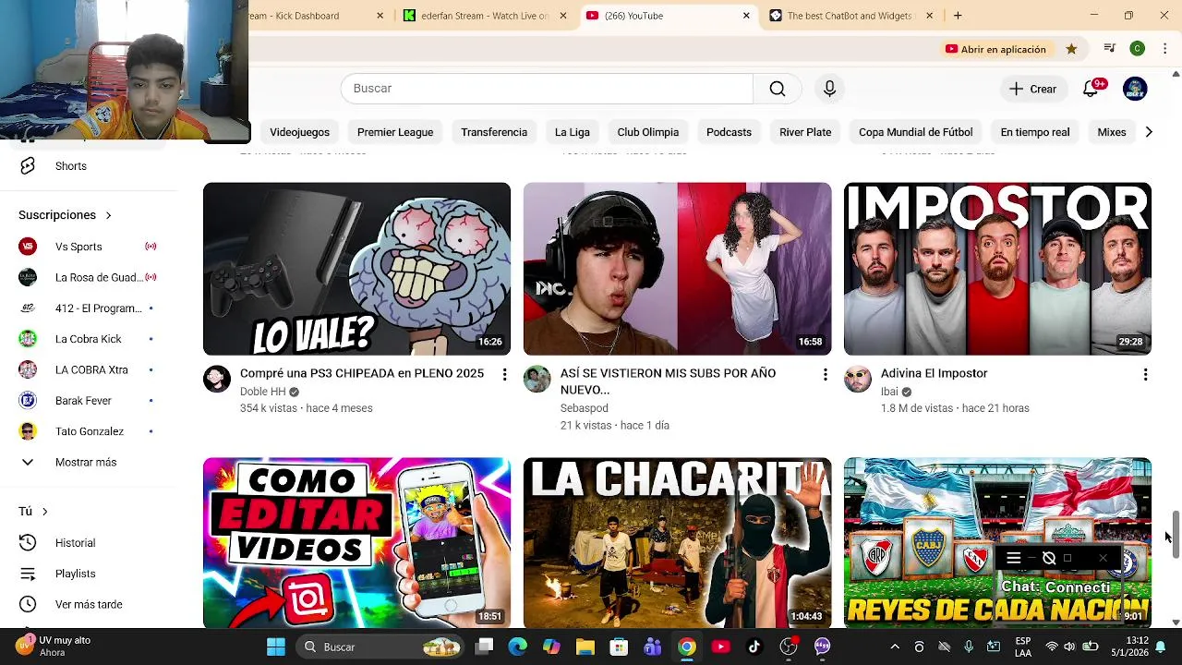Open the YouTube account avatar menu
1182x665 pixels.
coord(1135,89)
